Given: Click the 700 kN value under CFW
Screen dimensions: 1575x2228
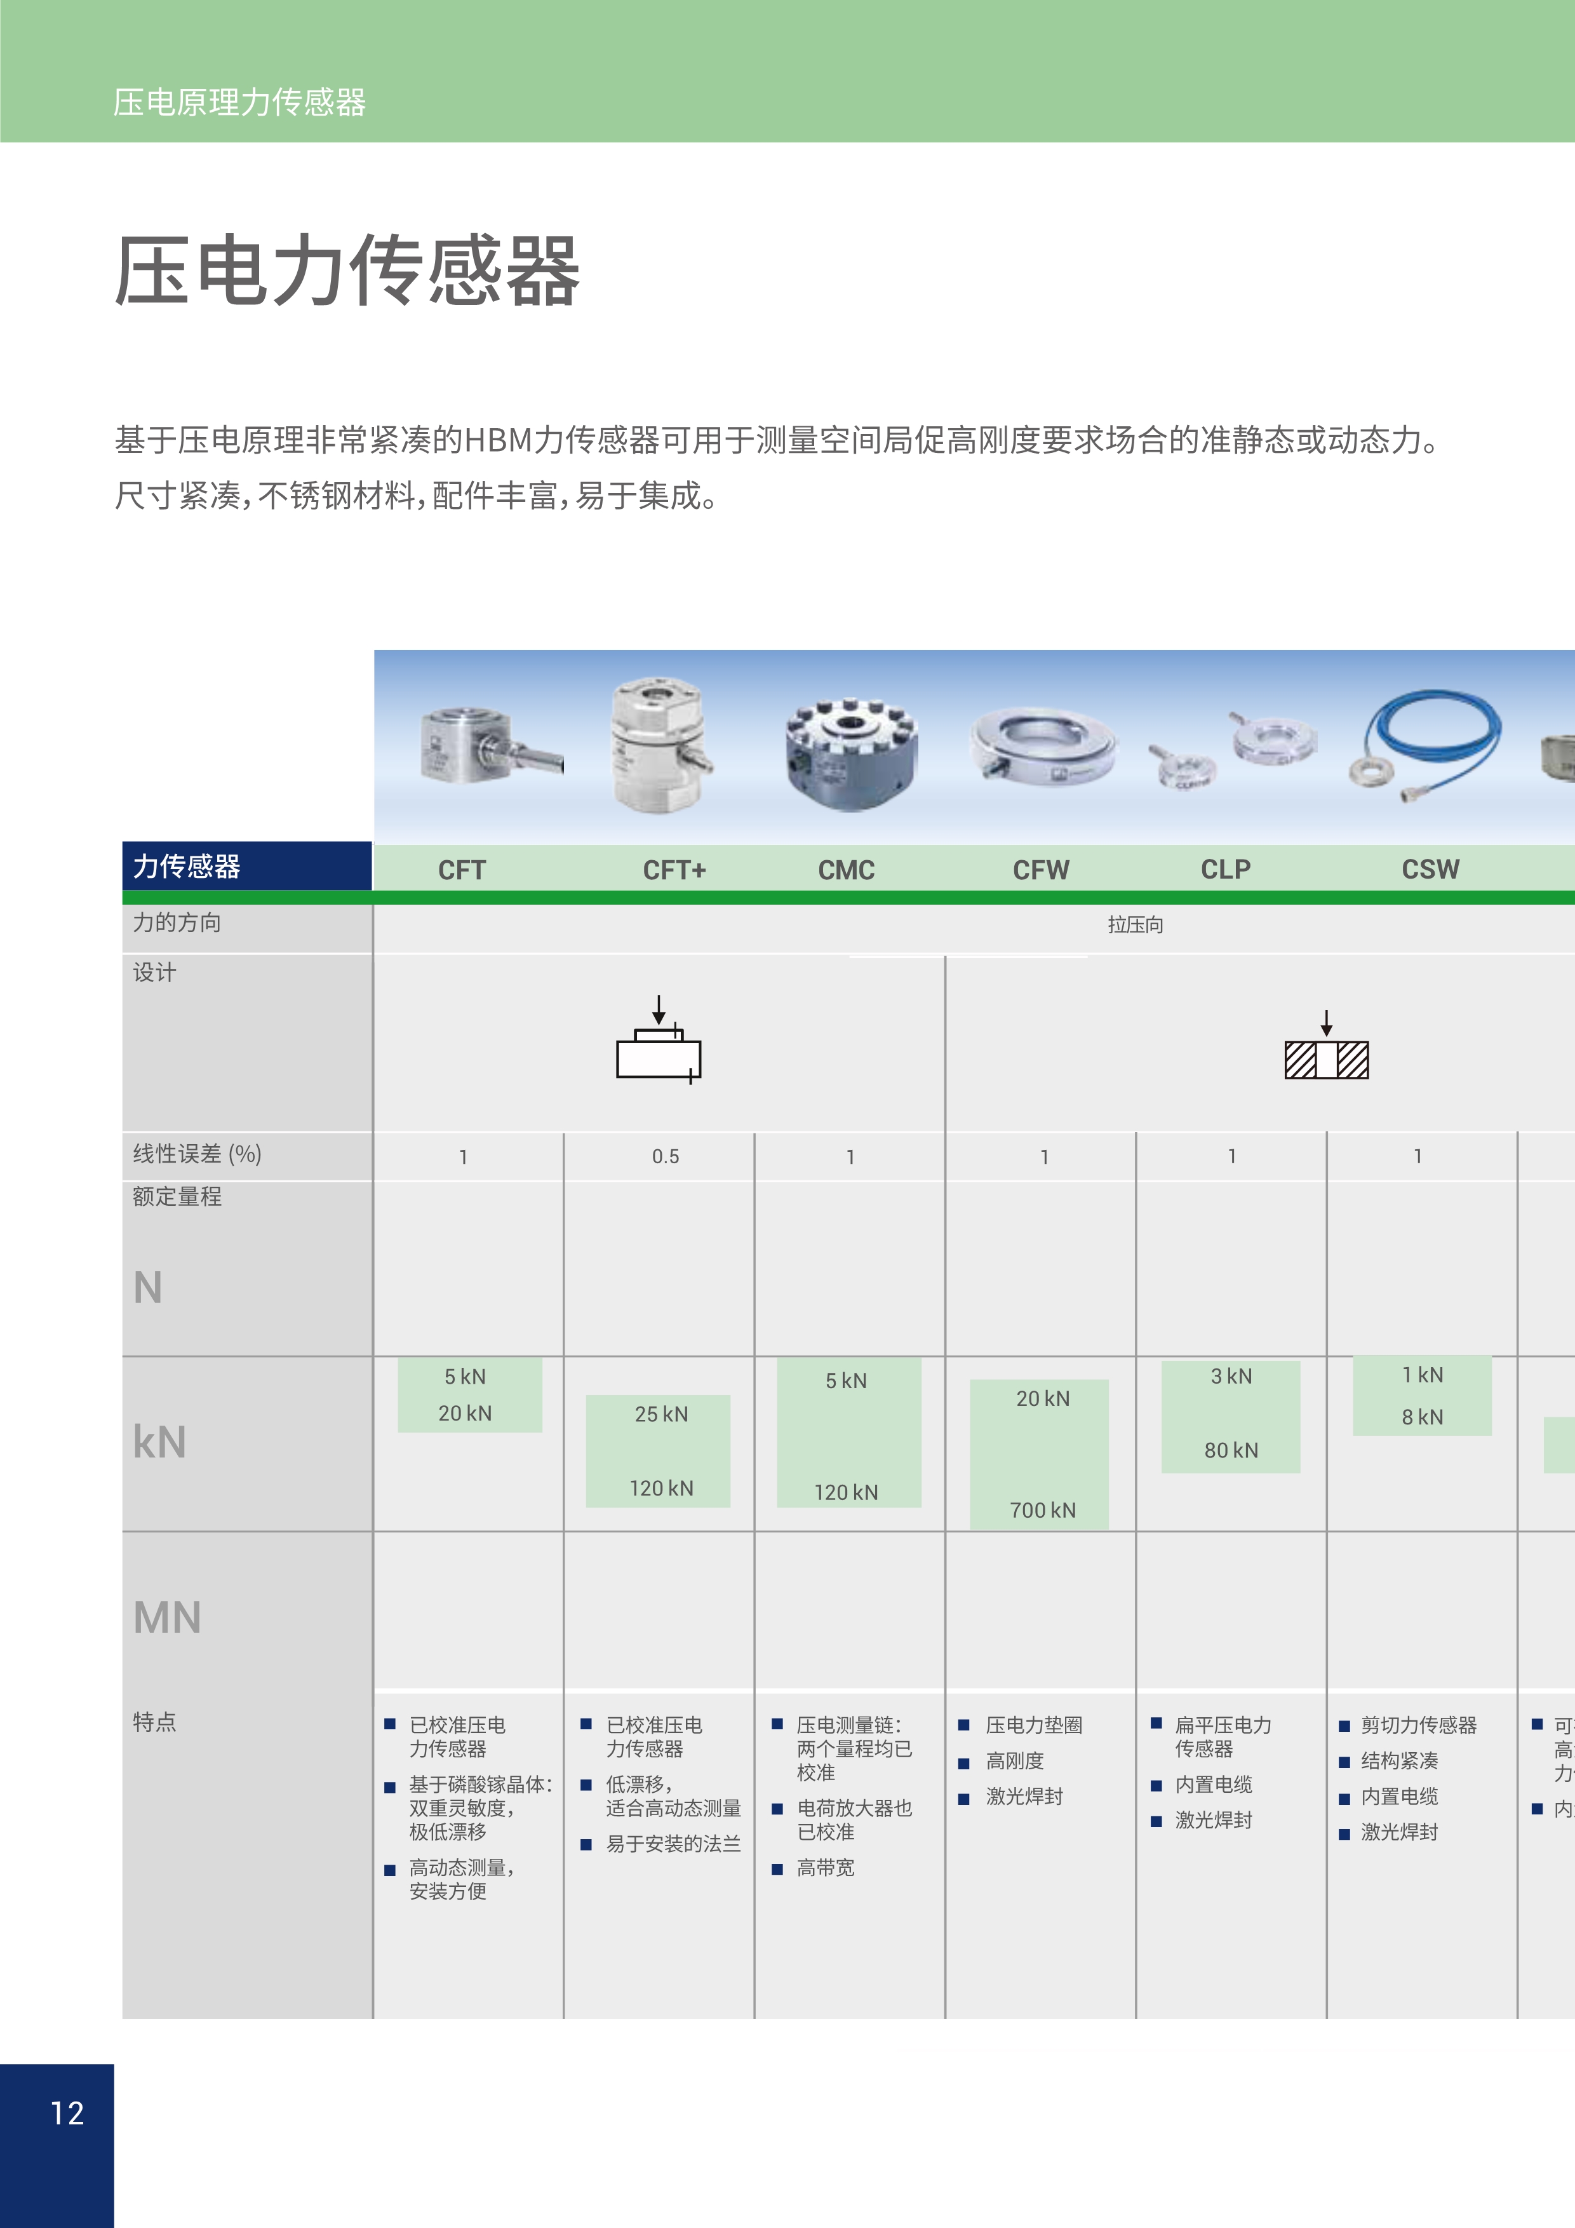Looking at the screenshot, I should click(1043, 1510).
